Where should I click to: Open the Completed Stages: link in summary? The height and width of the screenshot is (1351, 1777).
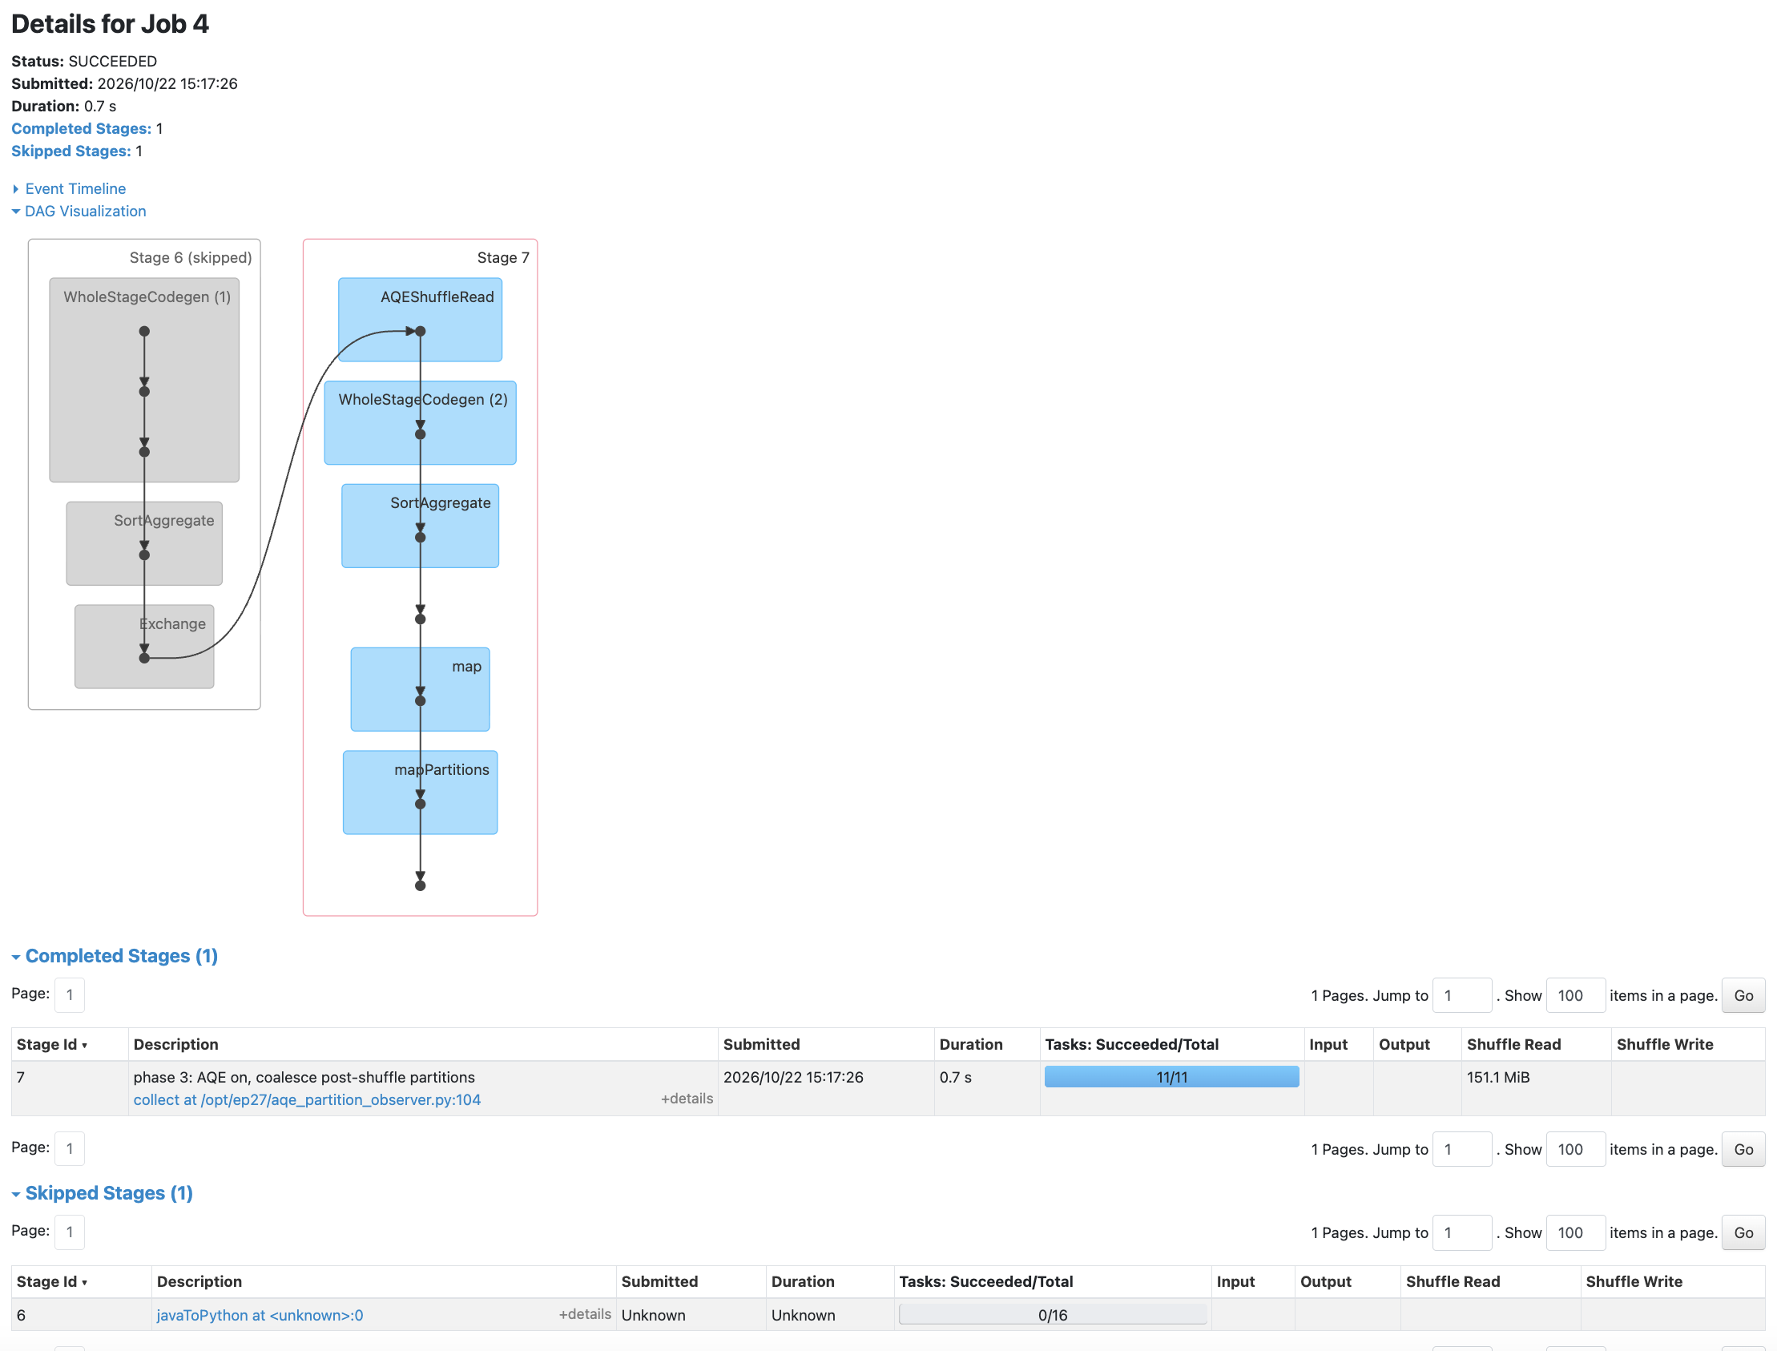tap(81, 129)
